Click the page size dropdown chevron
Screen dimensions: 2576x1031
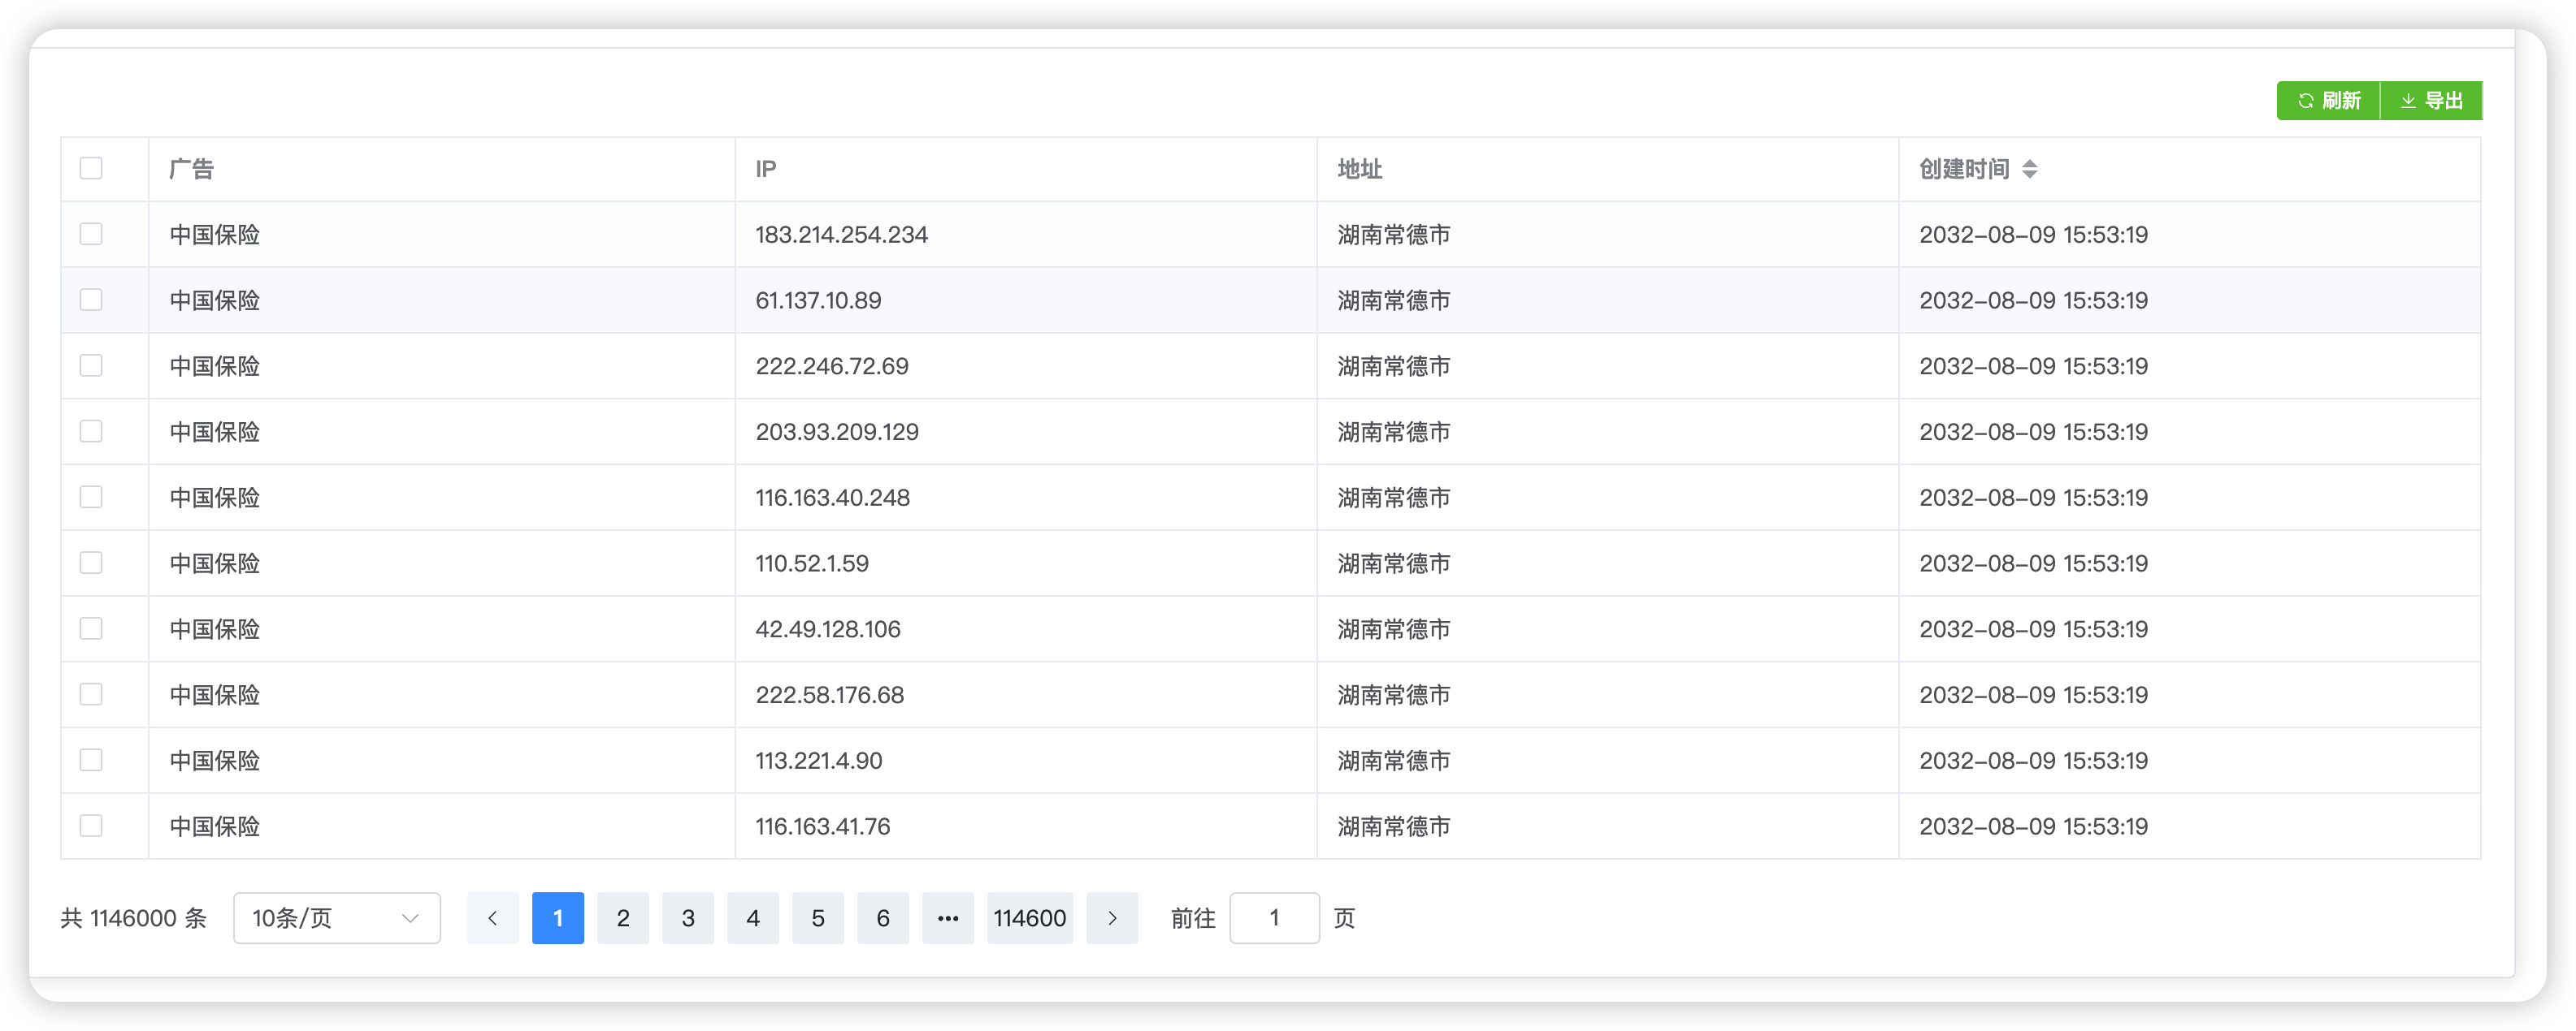(x=410, y=918)
